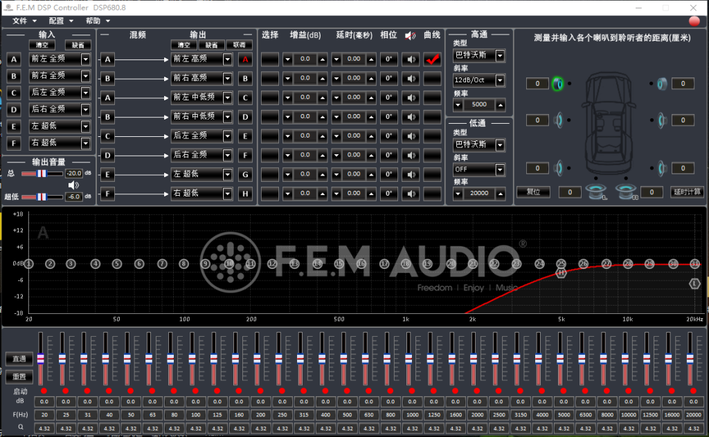Screen dimensions: 709x437
Task: Select EQ node 4 on the graph
Action: [x=95, y=263]
